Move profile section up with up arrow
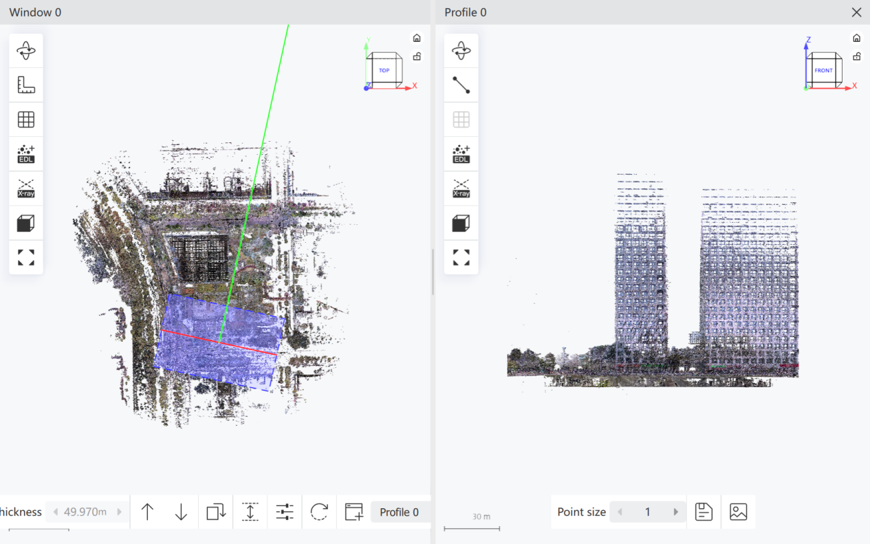870x544 pixels. click(147, 512)
